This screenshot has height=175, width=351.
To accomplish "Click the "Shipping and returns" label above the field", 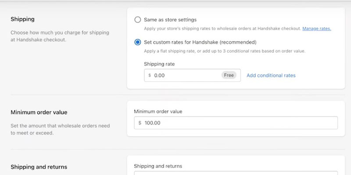I will click(158, 166).
